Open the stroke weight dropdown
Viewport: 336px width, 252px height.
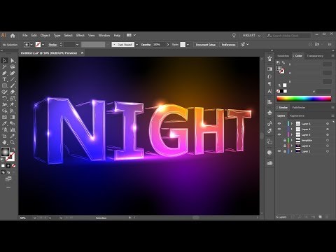click(77, 45)
